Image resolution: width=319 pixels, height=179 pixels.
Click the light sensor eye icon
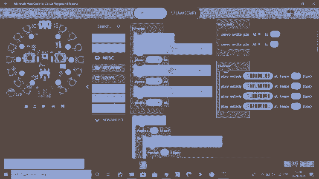pyautogui.click(x=34, y=47)
